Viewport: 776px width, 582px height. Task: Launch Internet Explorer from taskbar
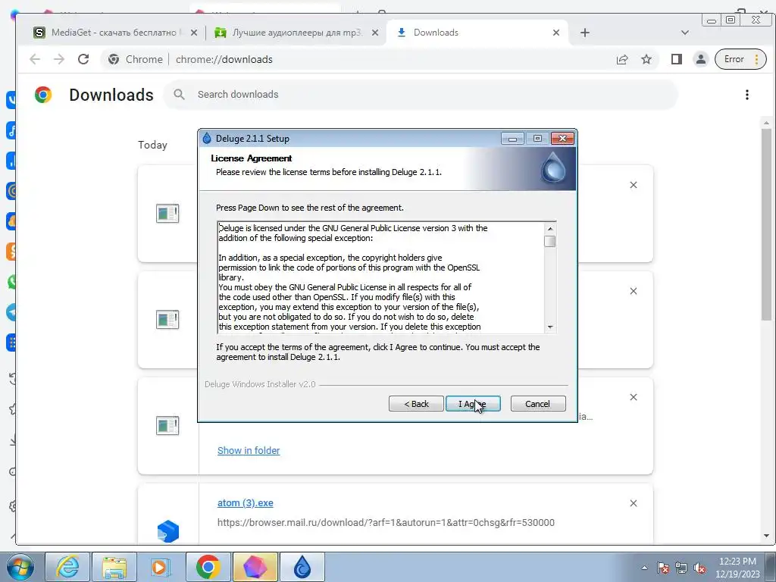67,567
